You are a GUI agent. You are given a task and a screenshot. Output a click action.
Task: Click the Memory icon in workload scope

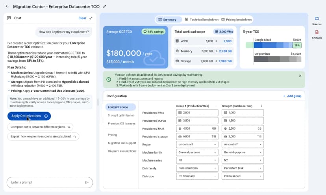pyautogui.click(x=177, y=51)
